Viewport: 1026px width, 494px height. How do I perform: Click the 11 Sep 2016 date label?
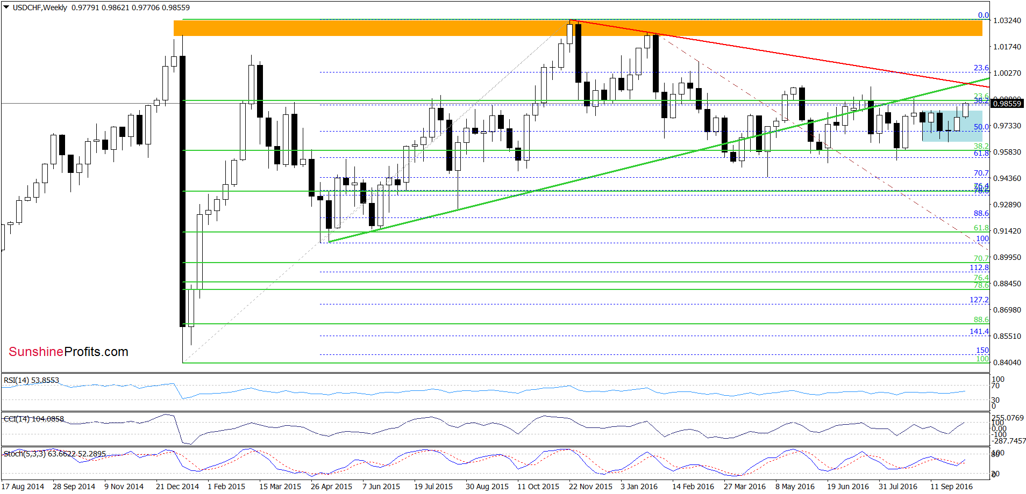point(951,486)
